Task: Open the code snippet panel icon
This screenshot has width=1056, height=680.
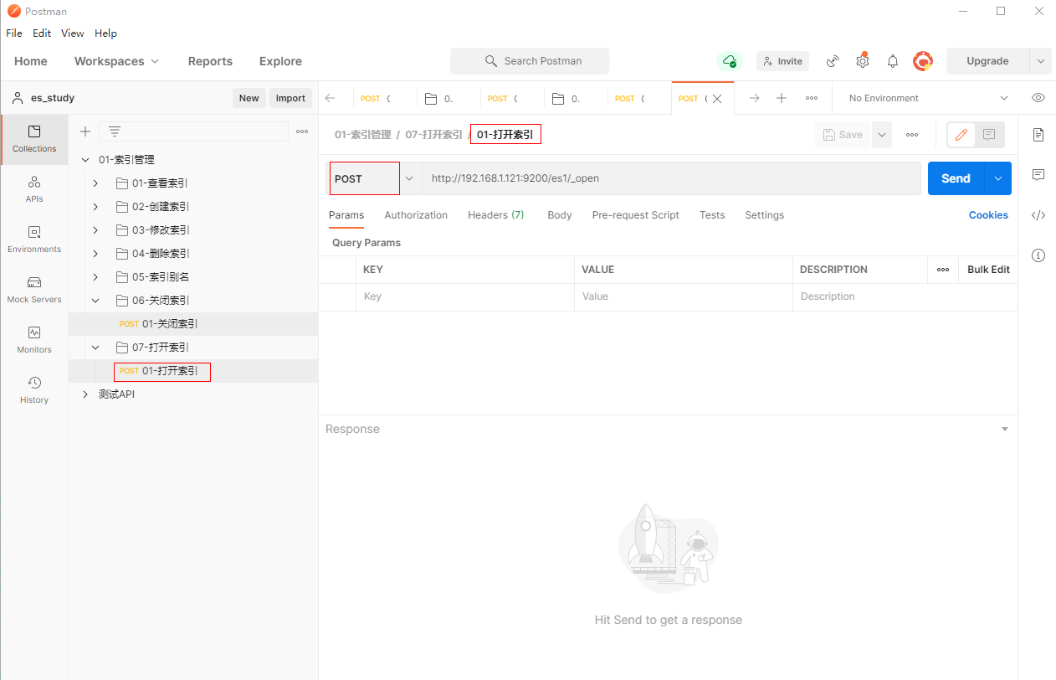Action: pos(1038,215)
